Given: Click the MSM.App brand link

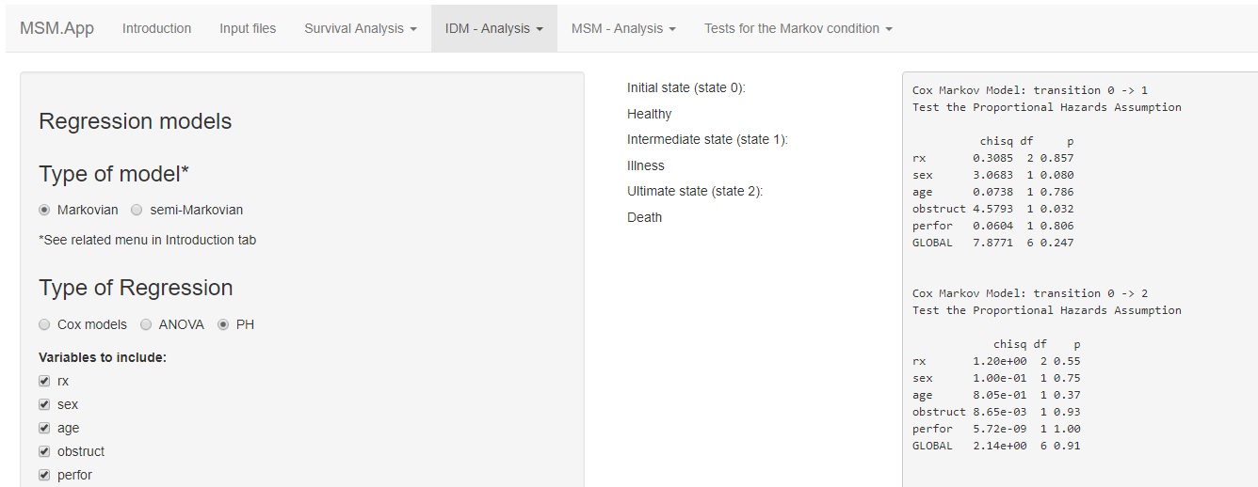Looking at the screenshot, I should click(x=56, y=28).
